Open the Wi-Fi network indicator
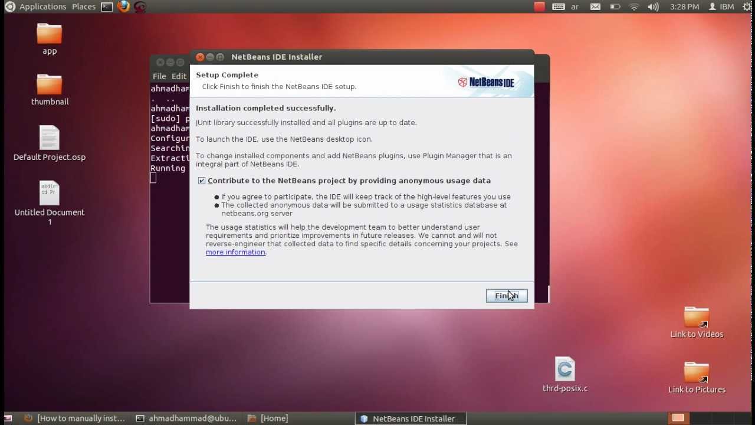 click(x=634, y=6)
